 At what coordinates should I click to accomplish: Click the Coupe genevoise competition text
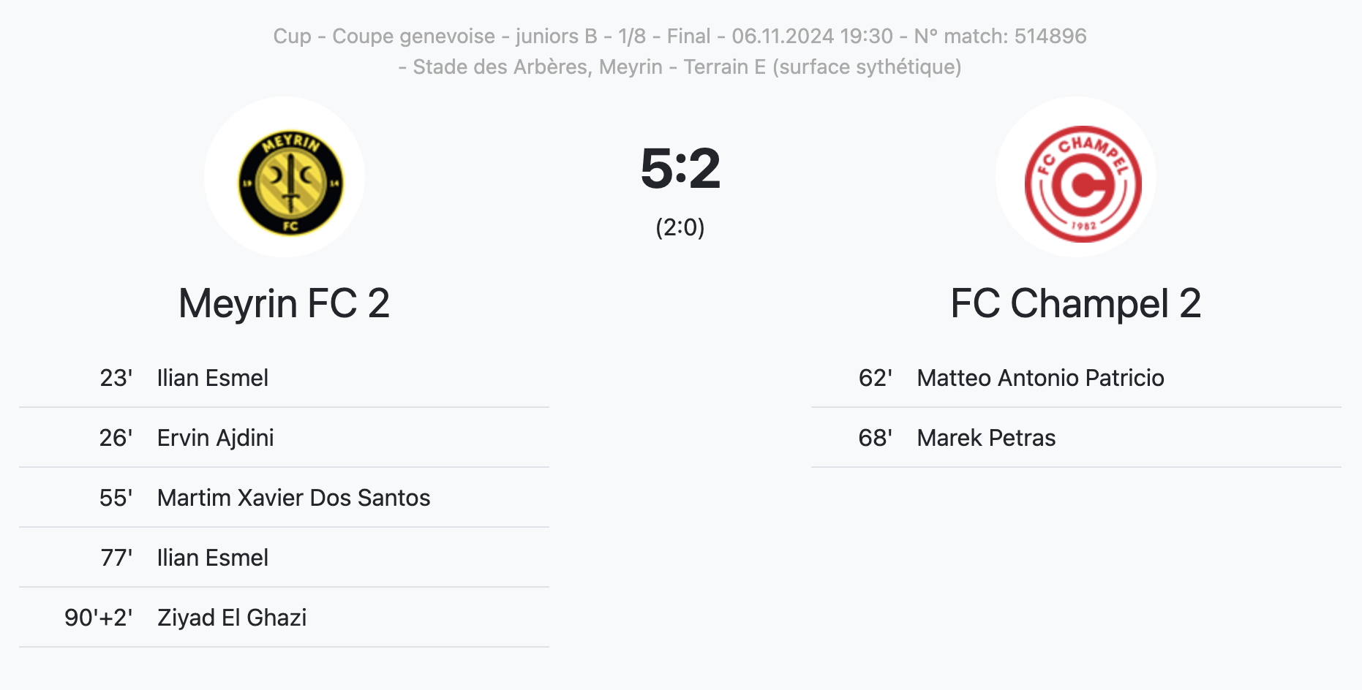click(413, 36)
